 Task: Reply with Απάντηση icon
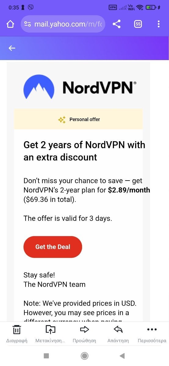118,334
